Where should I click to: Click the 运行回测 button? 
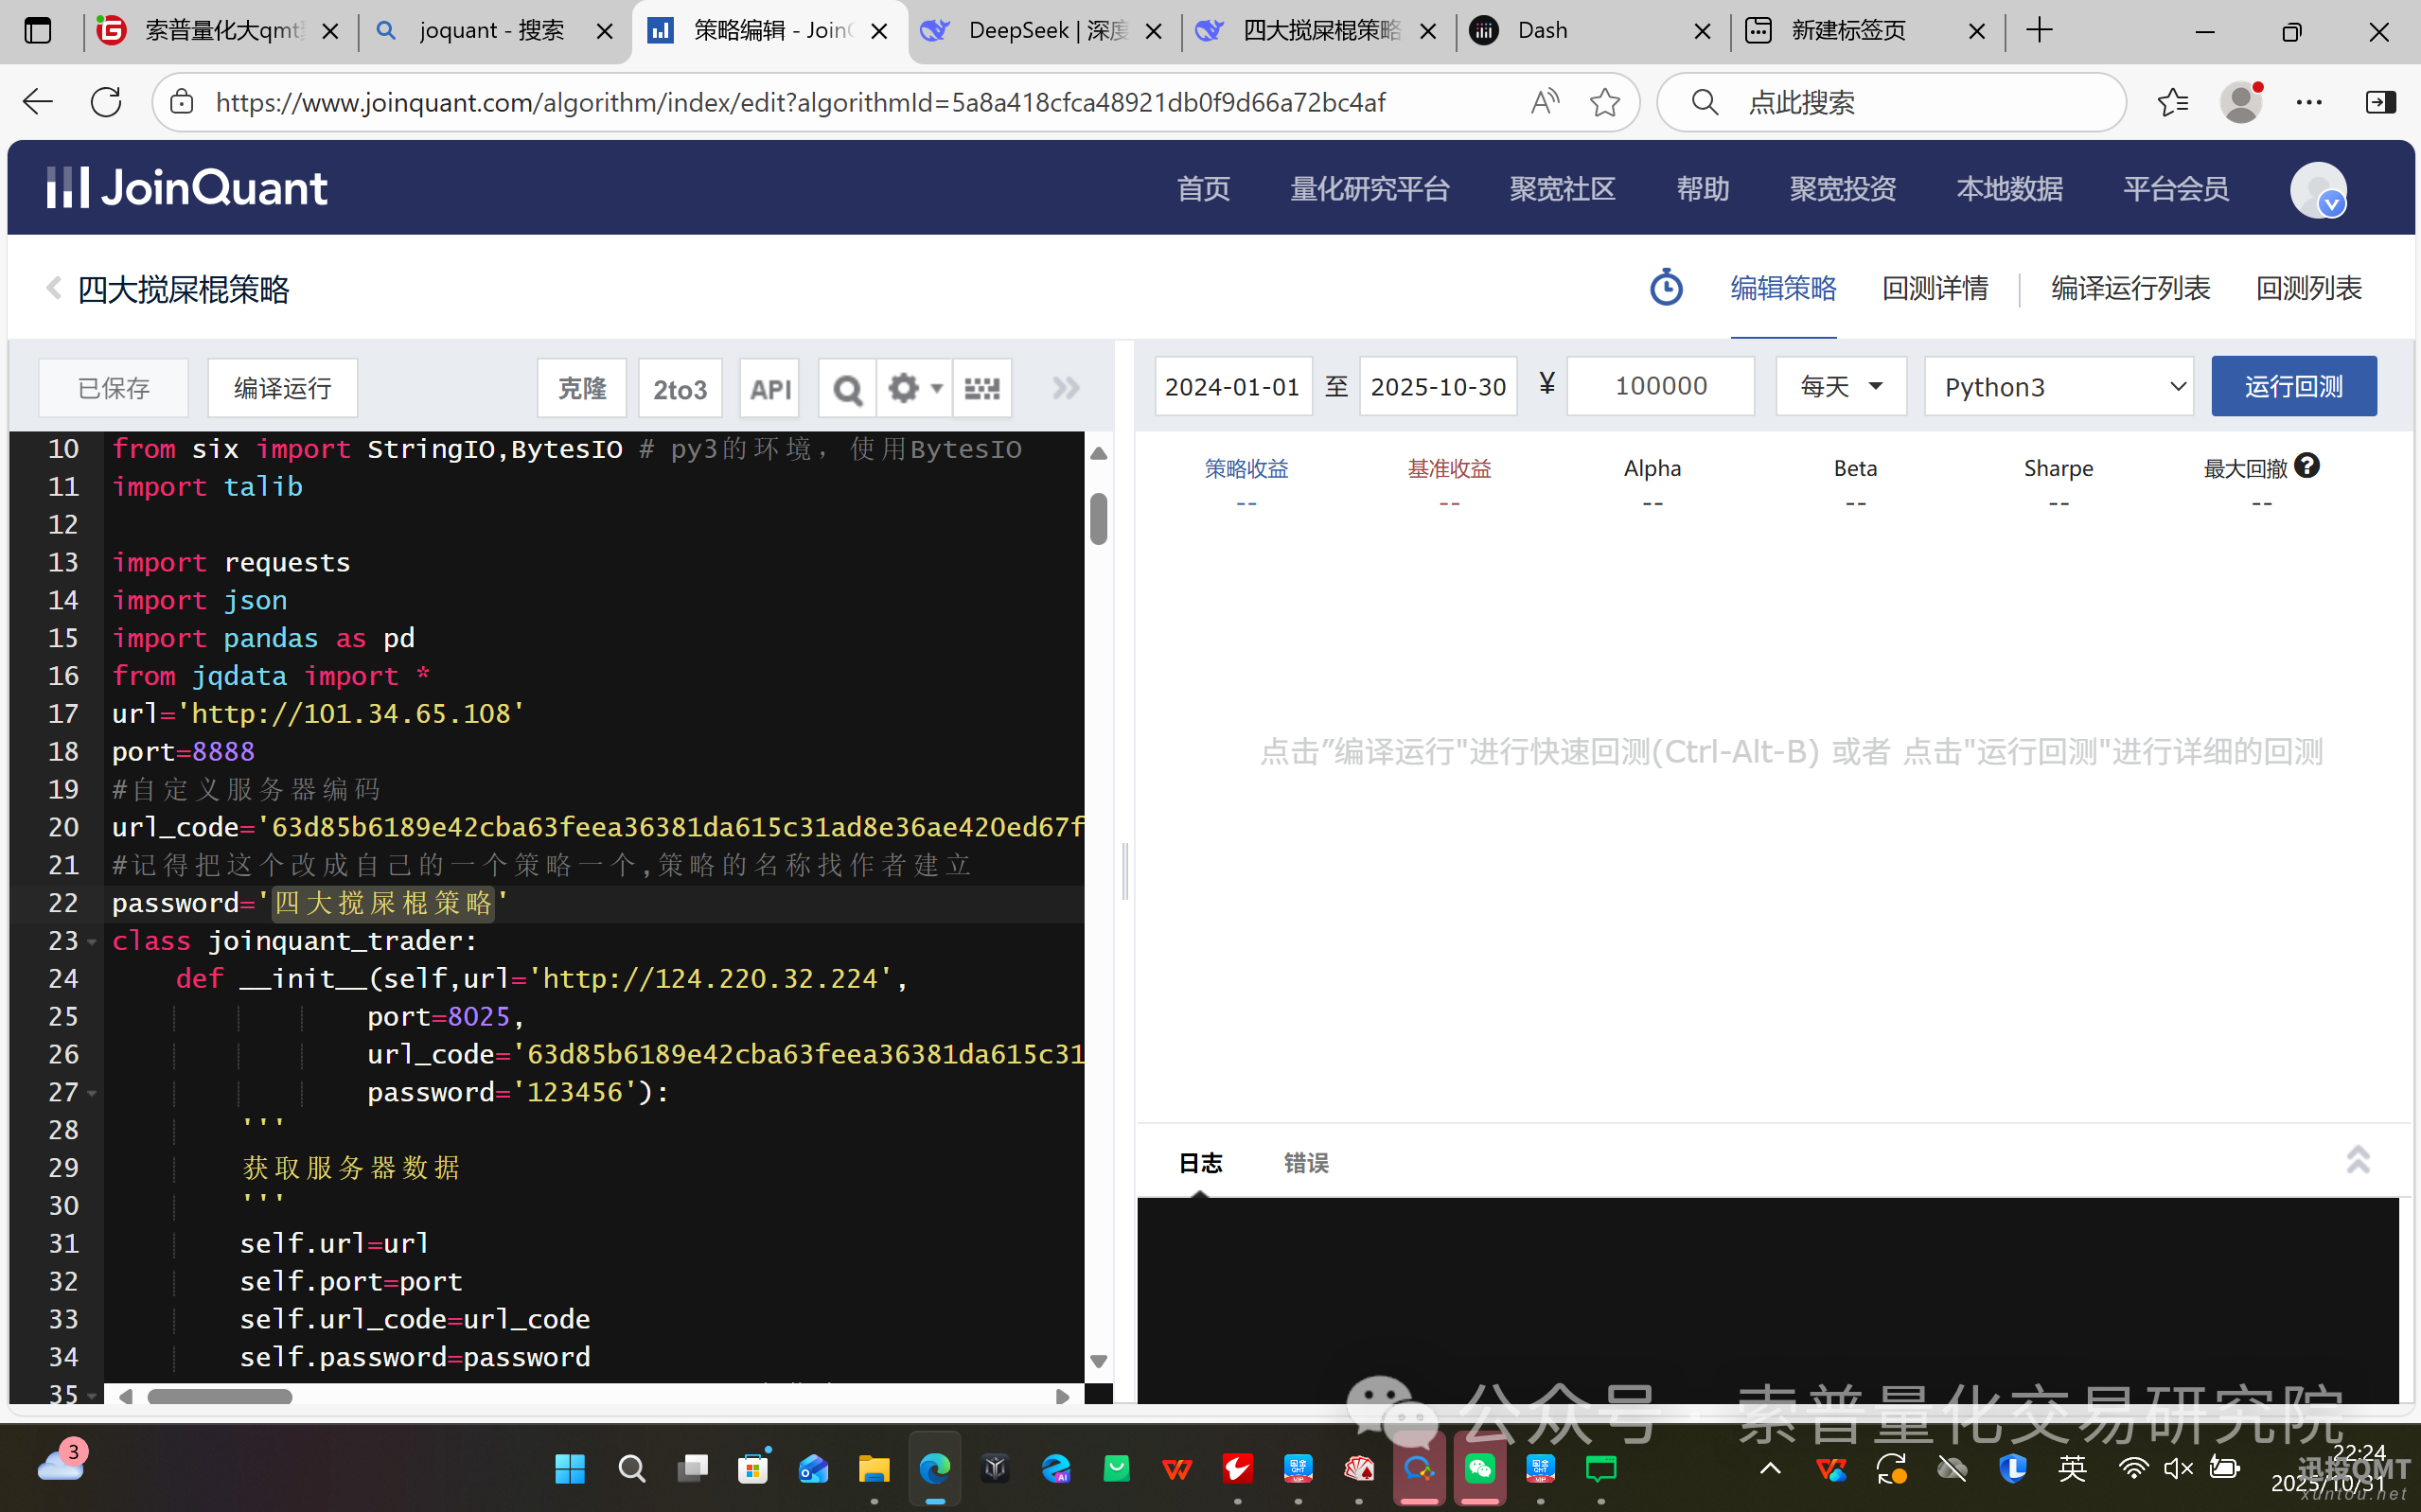2293,387
